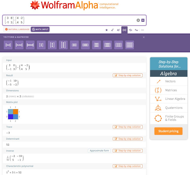Insert a 2-element row vector template

8,45
